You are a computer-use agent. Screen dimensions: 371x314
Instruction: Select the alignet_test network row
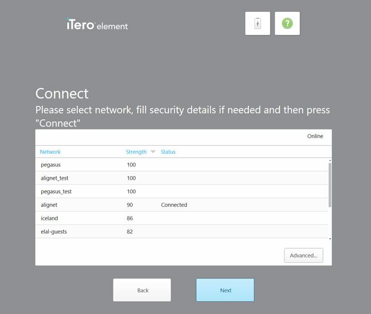coord(182,178)
